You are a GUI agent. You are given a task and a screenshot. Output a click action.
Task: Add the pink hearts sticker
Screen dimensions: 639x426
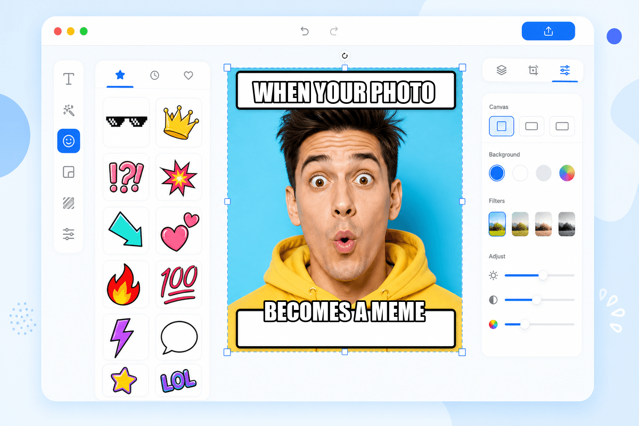click(178, 231)
